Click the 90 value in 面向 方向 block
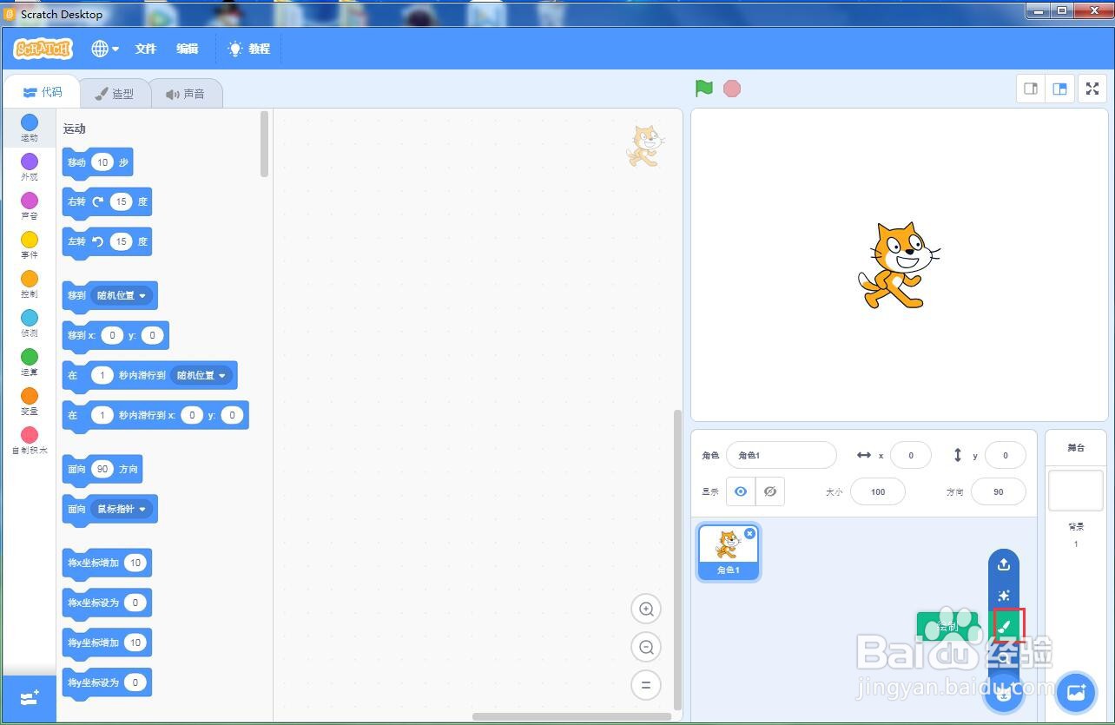1115x725 pixels. click(x=102, y=469)
